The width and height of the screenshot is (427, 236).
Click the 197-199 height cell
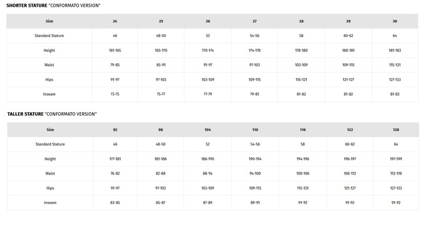click(396, 159)
